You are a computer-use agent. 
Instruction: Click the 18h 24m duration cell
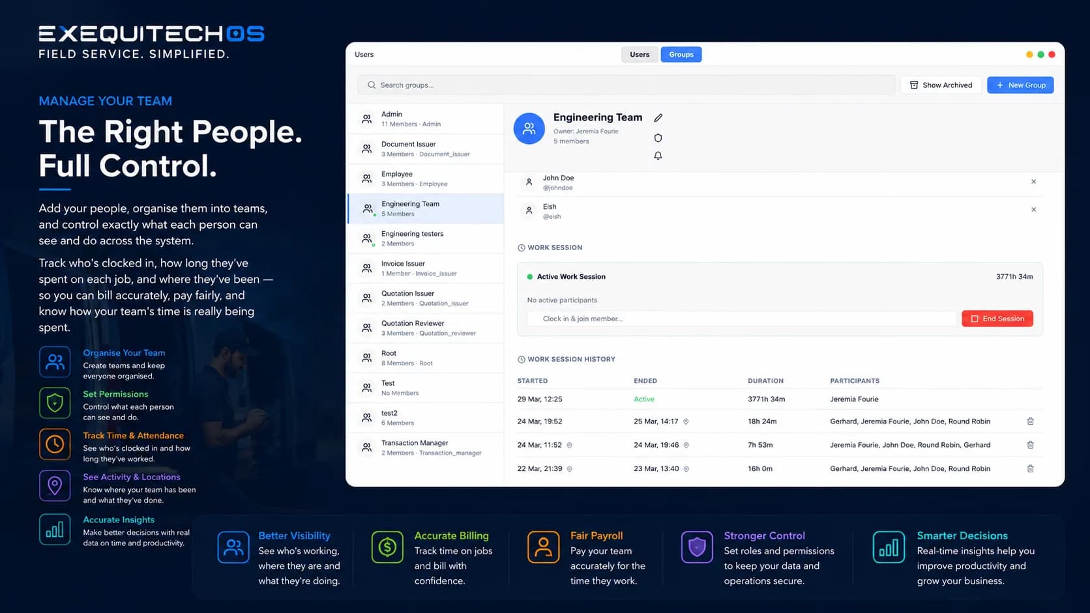coord(762,421)
